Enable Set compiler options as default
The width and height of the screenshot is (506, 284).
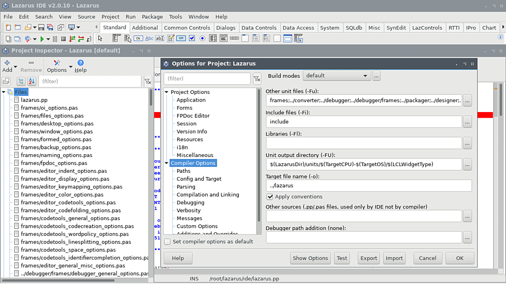pos(167,242)
